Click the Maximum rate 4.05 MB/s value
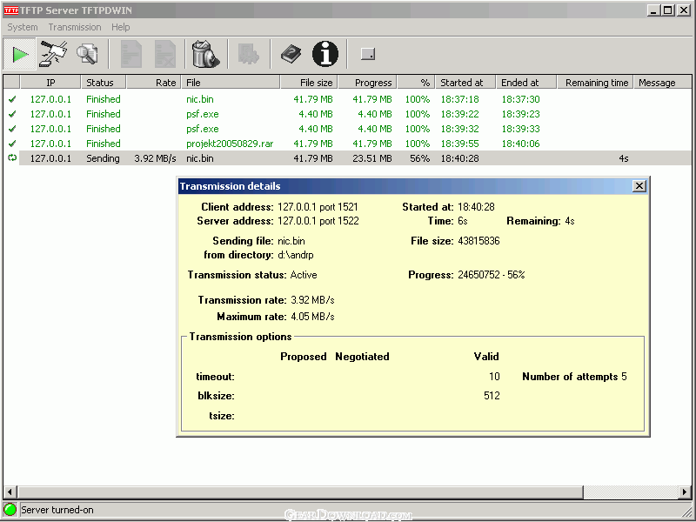 click(312, 317)
